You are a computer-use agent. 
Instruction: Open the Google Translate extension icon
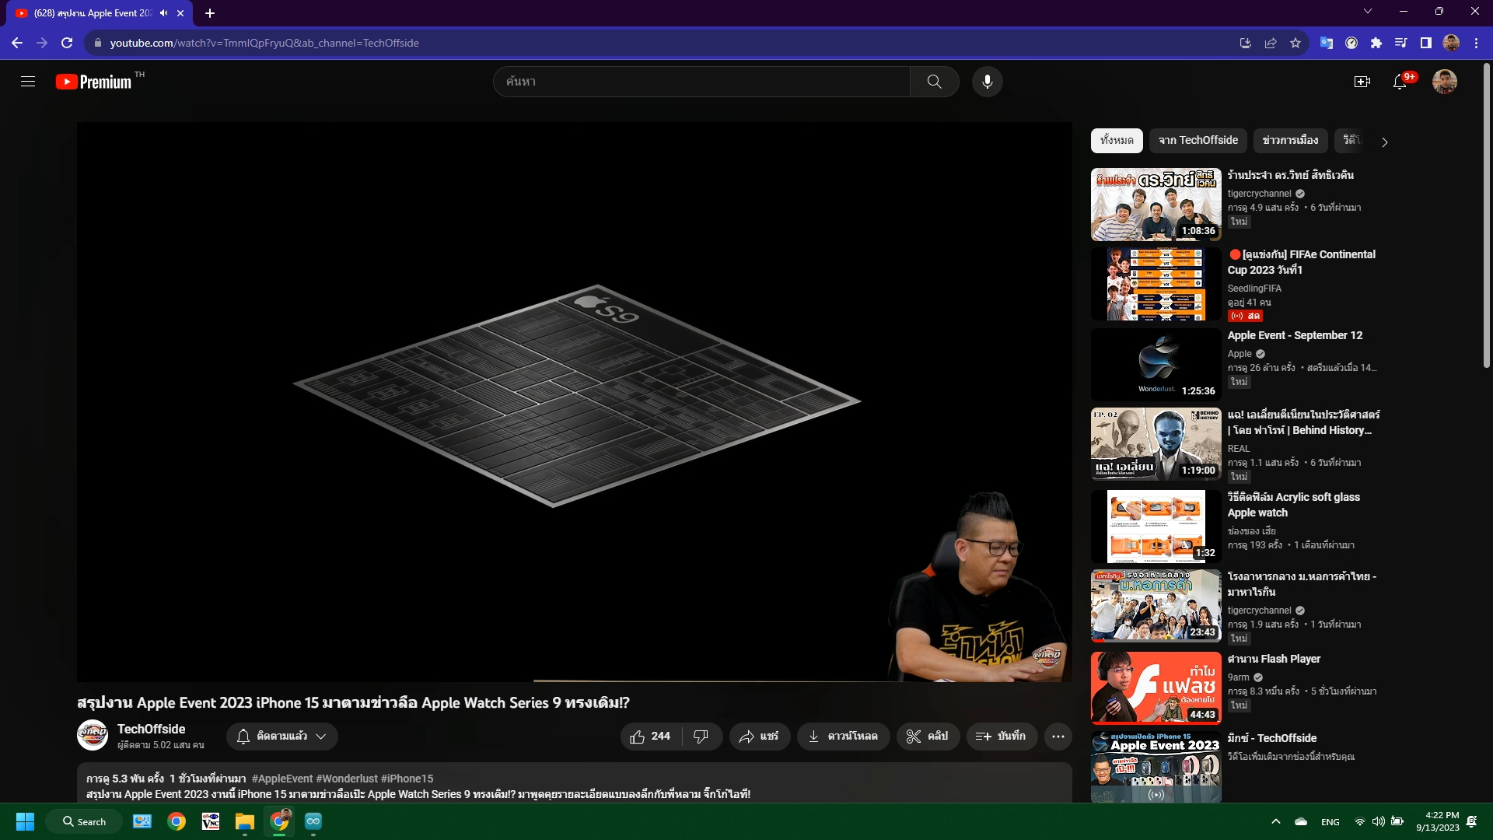tap(1327, 43)
